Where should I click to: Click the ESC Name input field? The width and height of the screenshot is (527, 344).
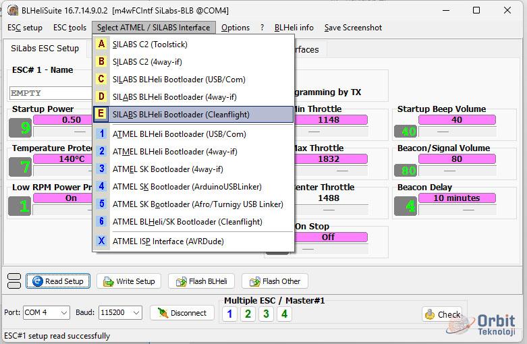49,93
